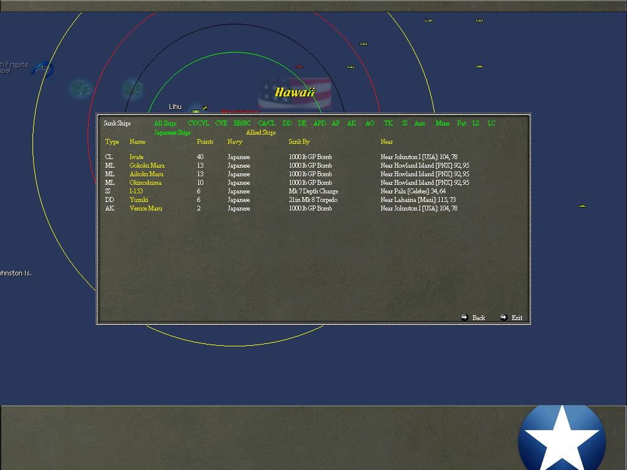The height and width of the screenshot is (470, 627).
Task: Open ship Aikoku Maru details
Action: pos(146,174)
